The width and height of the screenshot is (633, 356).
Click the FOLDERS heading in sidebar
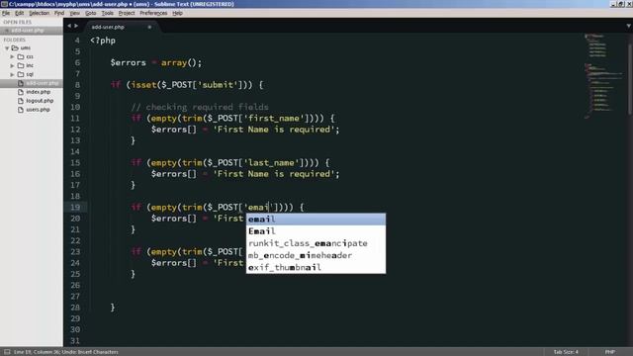(x=15, y=40)
